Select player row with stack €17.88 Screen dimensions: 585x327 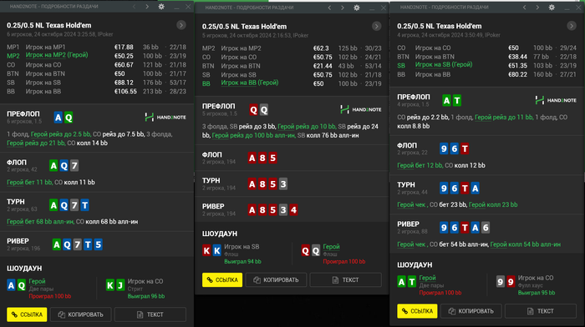(x=96, y=48)
